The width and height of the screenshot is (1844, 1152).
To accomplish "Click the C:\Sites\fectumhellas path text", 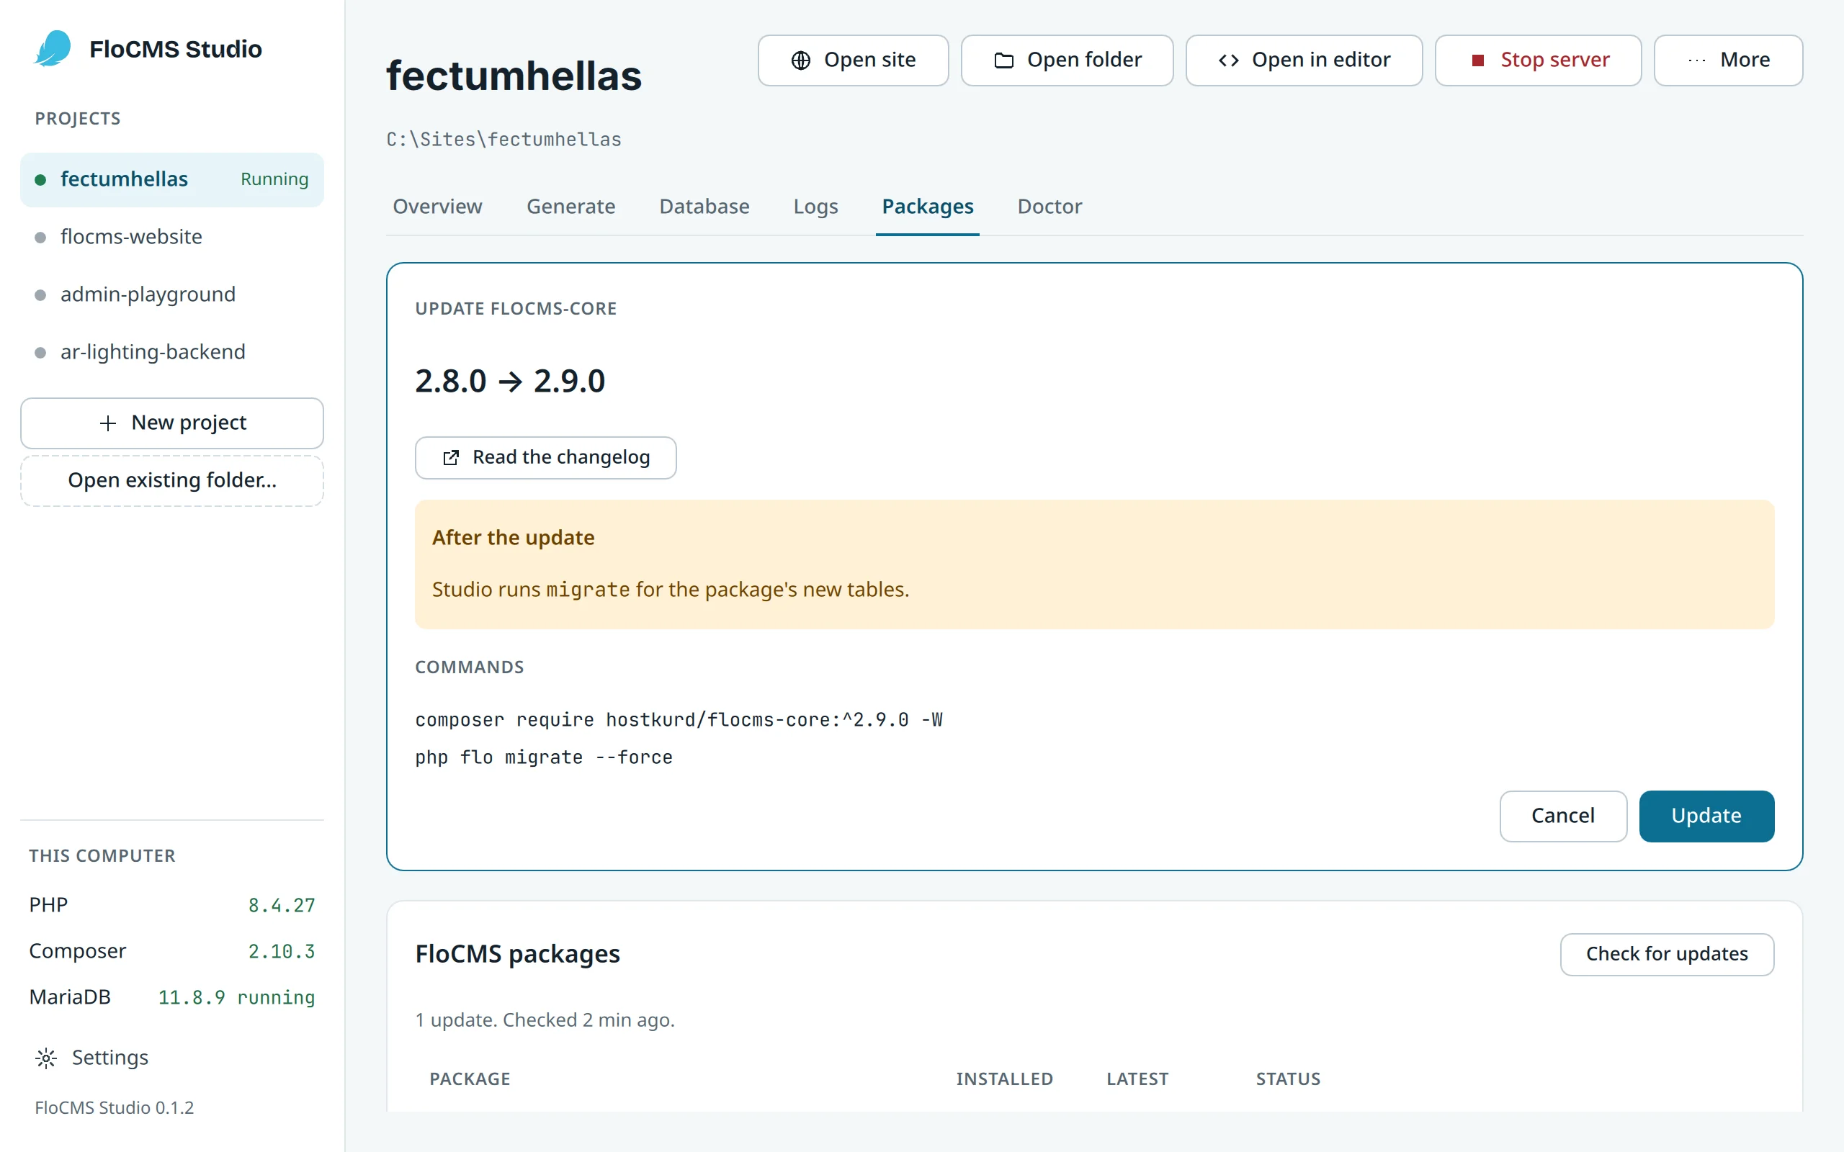I will 503,140.
